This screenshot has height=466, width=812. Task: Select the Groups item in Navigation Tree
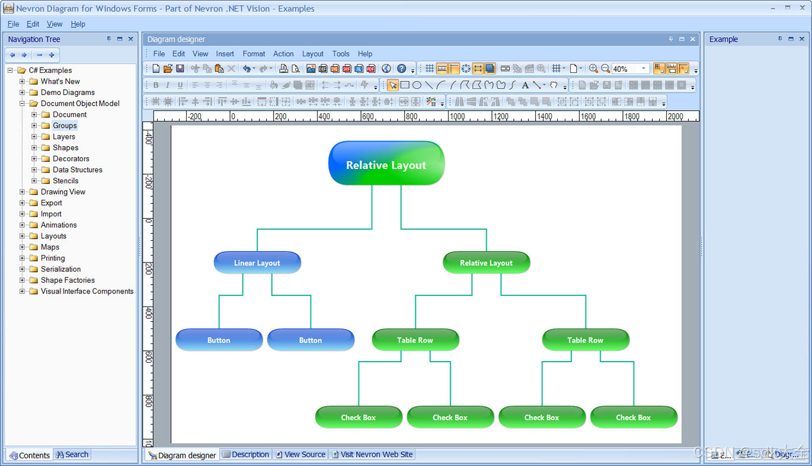pyautogui.click(x=64, y=125)
